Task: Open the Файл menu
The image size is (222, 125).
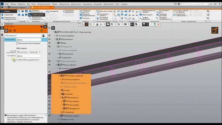Action: tap(7, 4)
